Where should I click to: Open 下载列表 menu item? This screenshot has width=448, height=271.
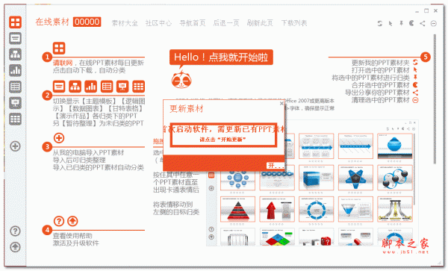294,23
